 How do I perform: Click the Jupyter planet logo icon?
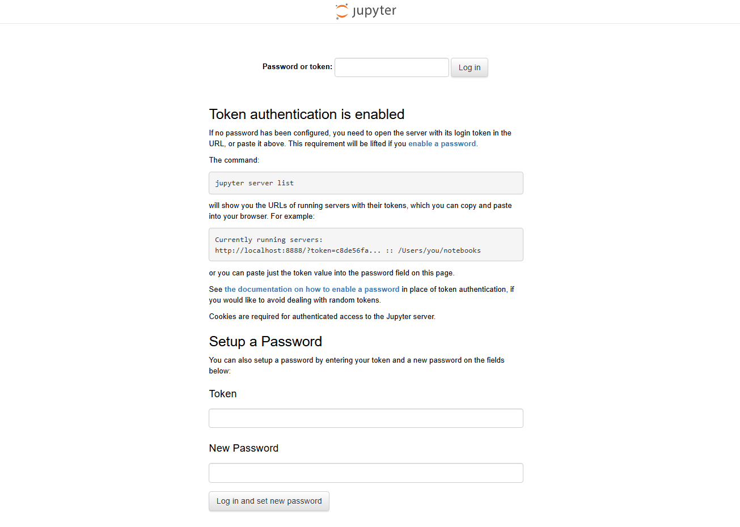[x=342, y=11]
